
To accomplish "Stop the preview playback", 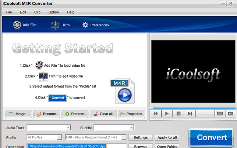I will click(x=178, y=114).
